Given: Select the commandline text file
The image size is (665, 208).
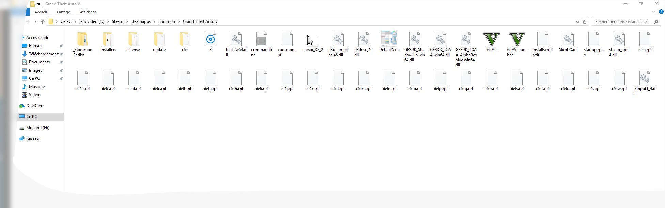Looking at the screenshot, I should [262, 45].
